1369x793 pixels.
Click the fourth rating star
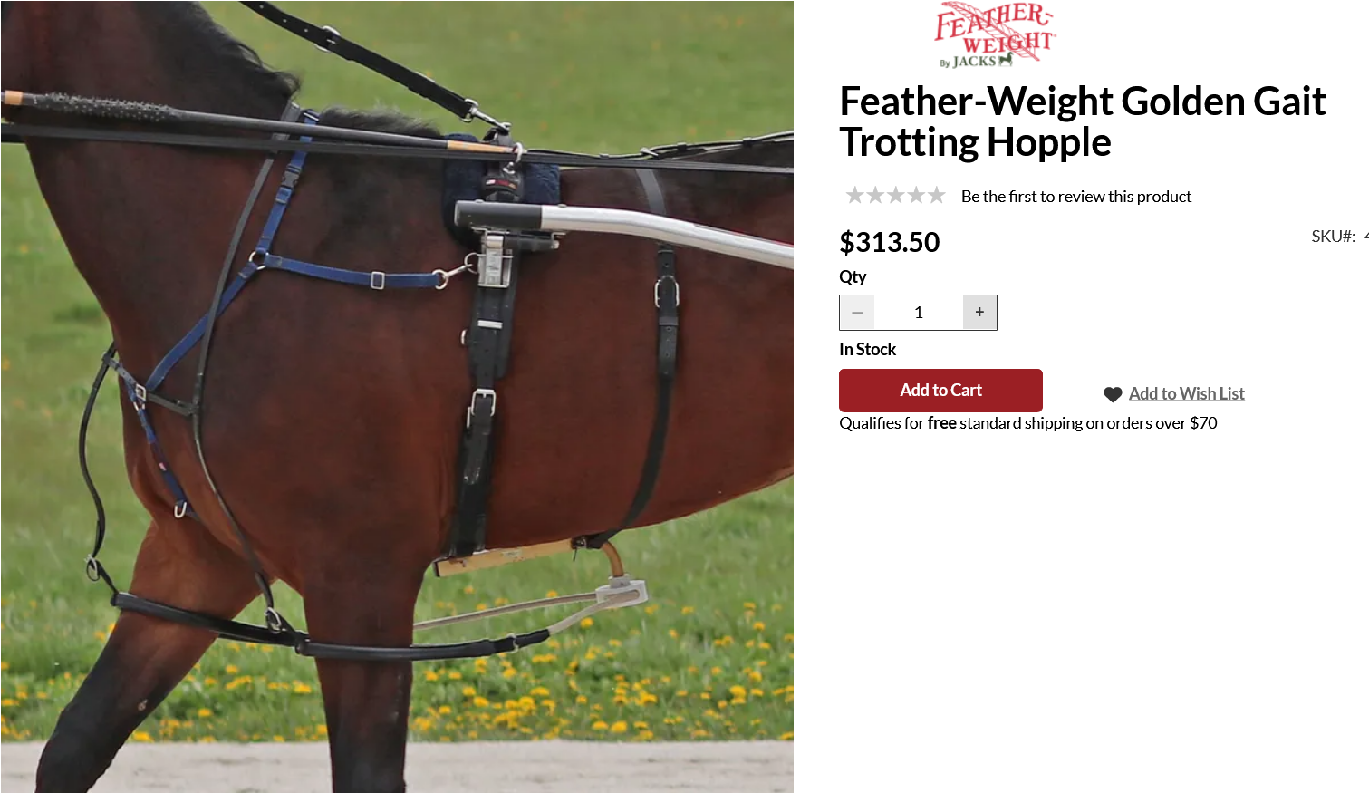pos(916,195)
